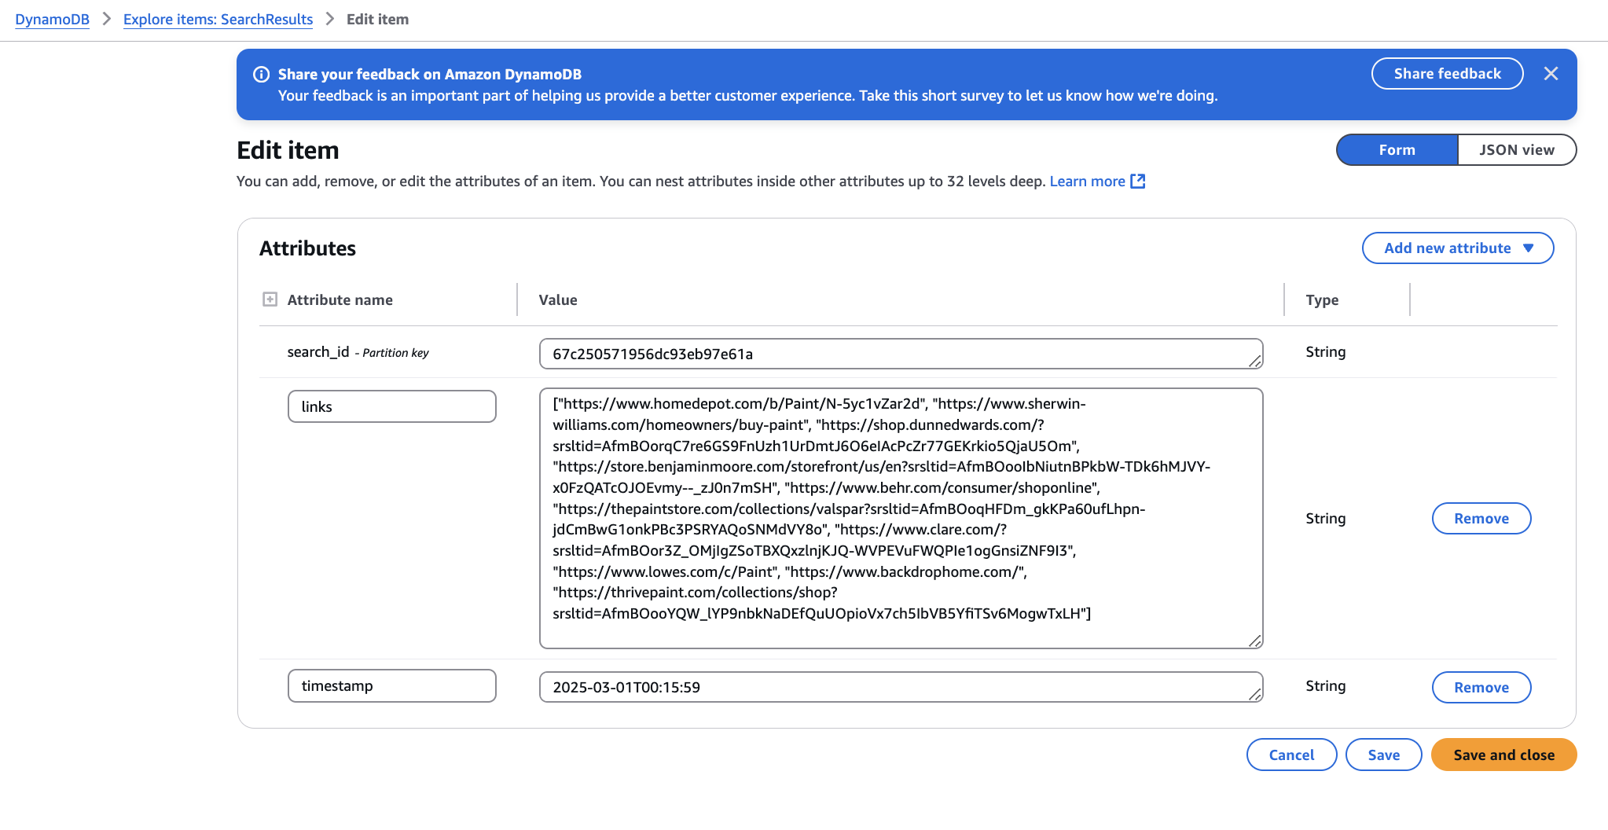1608x830 pixels.
Task: Click the search_id partition key label
Action: [x=358, y=352]
